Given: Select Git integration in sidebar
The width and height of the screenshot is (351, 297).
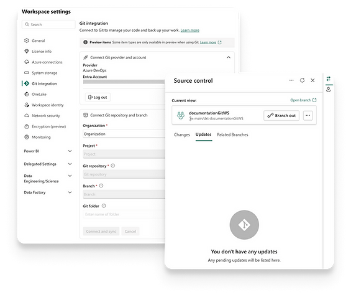Looking at the screenshot, I should (x=44, y=83).
